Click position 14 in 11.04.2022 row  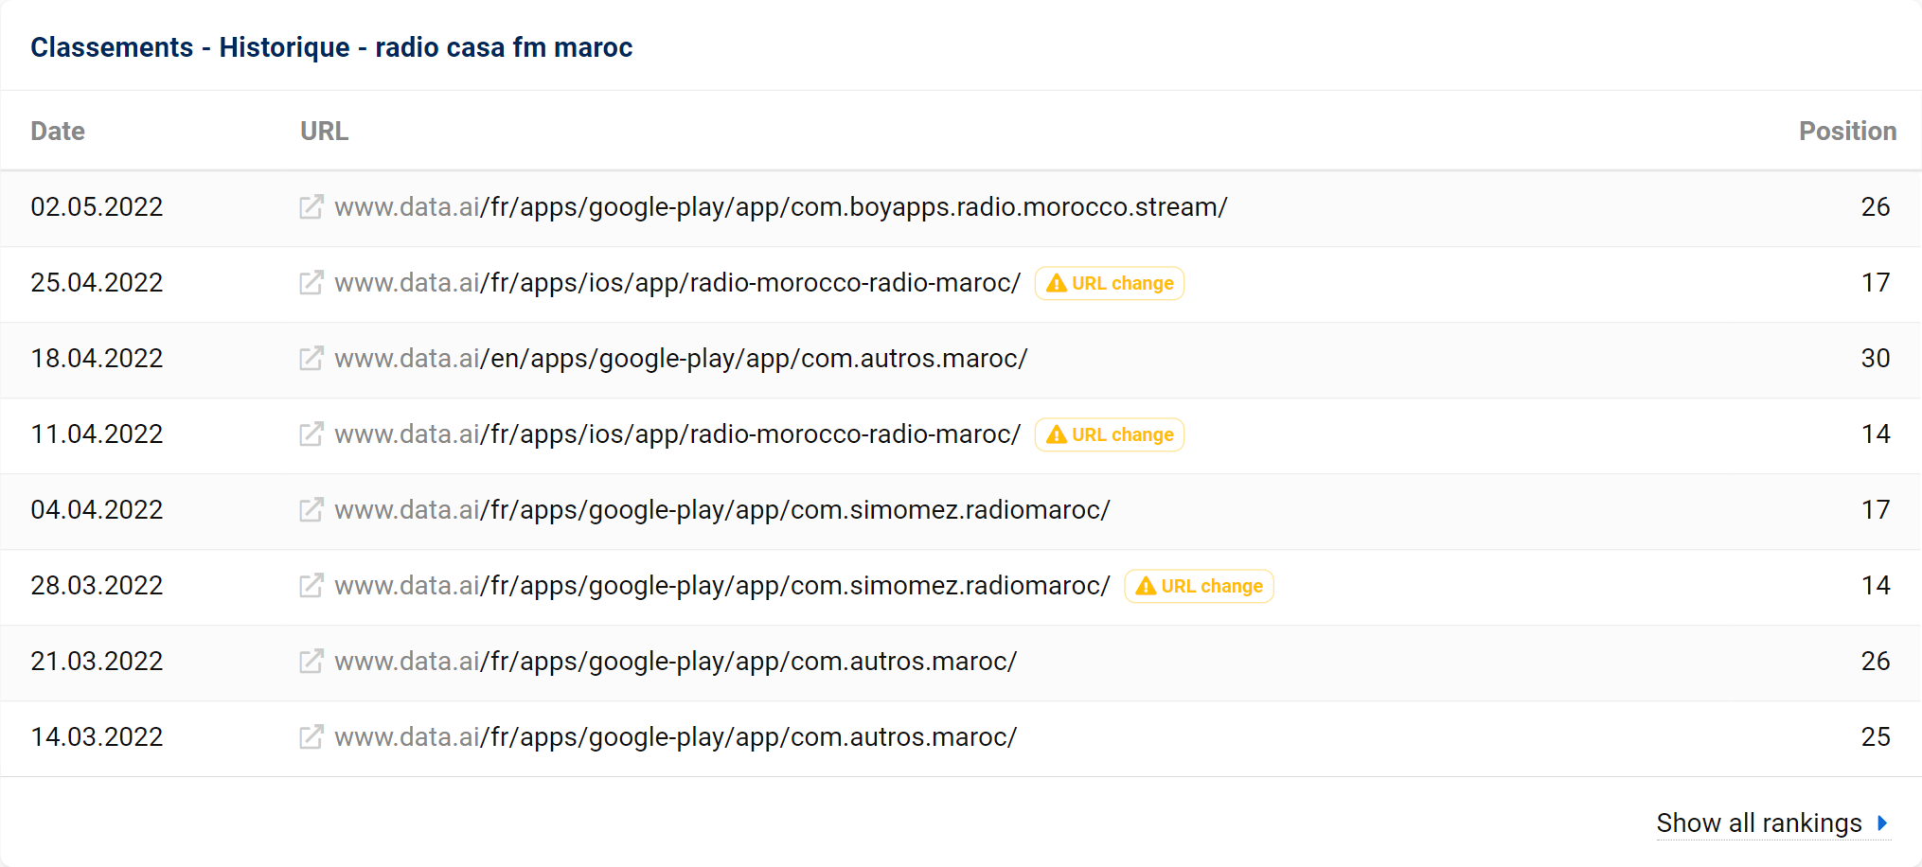[1876, 433]
